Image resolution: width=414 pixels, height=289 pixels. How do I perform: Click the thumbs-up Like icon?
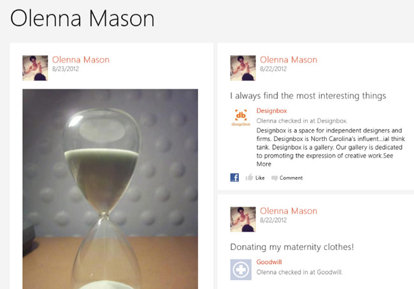(249, 177)
